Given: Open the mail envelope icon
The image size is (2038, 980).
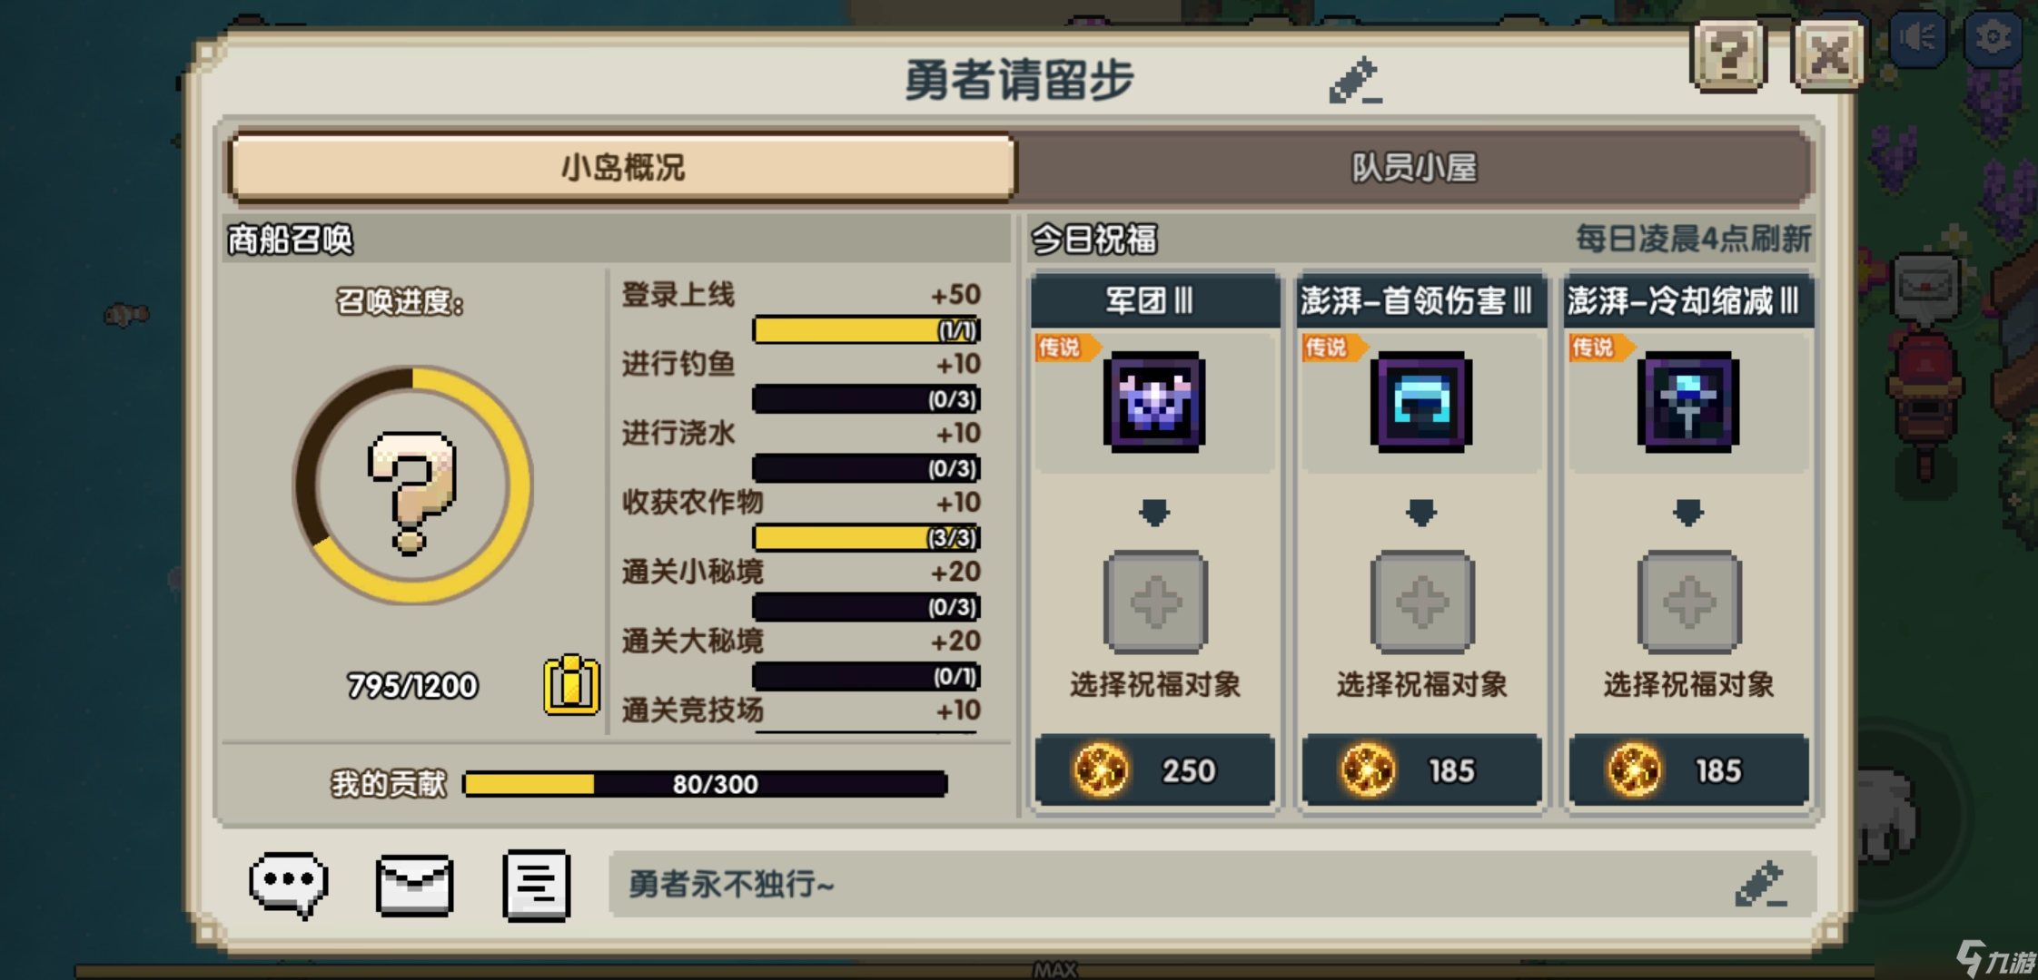Looking at the screenshot, I should (414, 886).
